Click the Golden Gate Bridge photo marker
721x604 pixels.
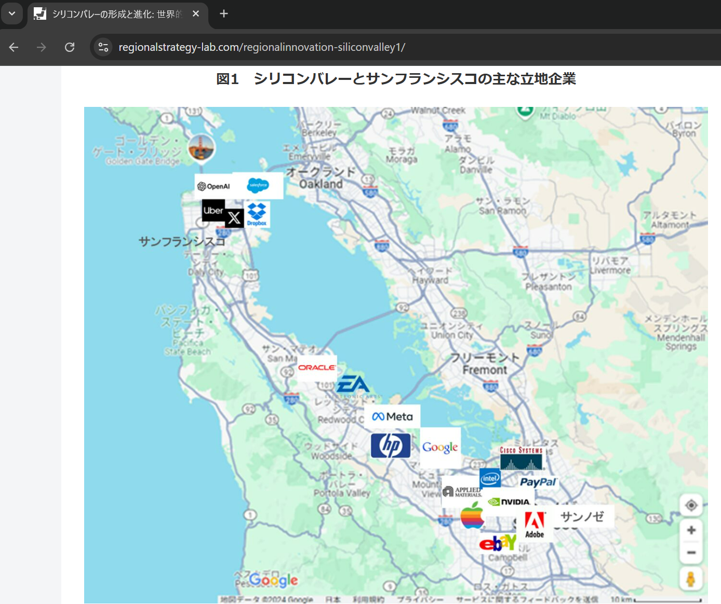(202, 148)
